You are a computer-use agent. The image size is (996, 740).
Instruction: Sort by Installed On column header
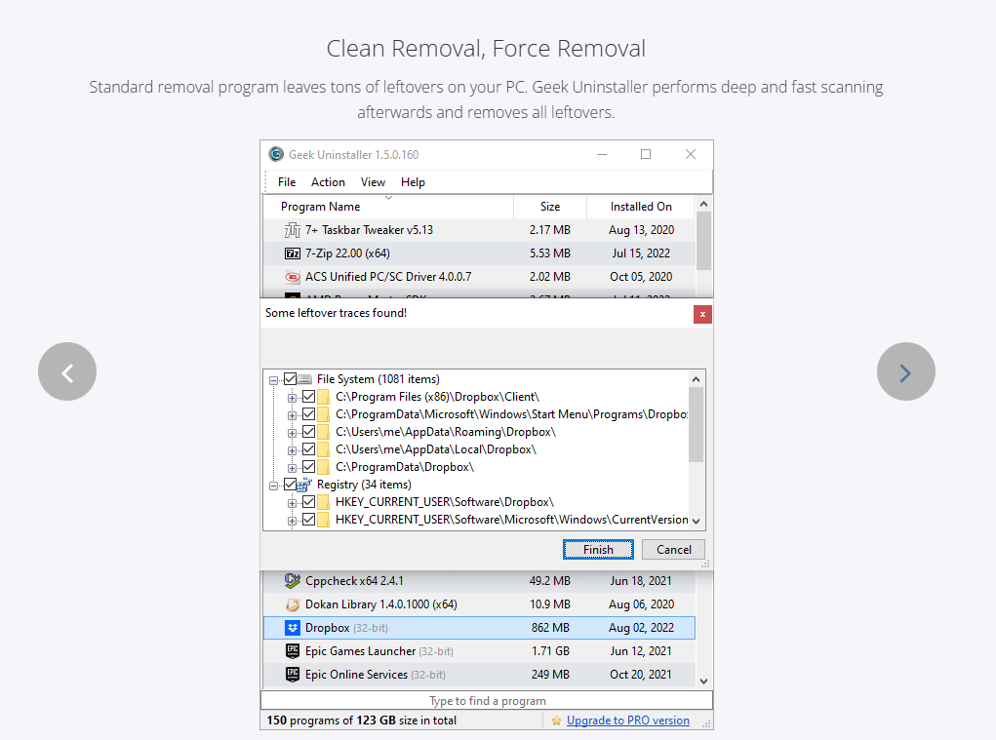click(641, 207)
